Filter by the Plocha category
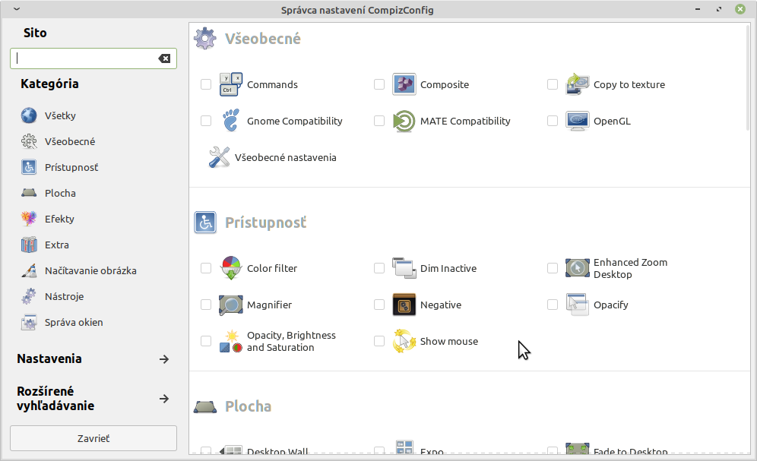Image resolution: width=757 pixels, height=461 pixels. [60, 194]
